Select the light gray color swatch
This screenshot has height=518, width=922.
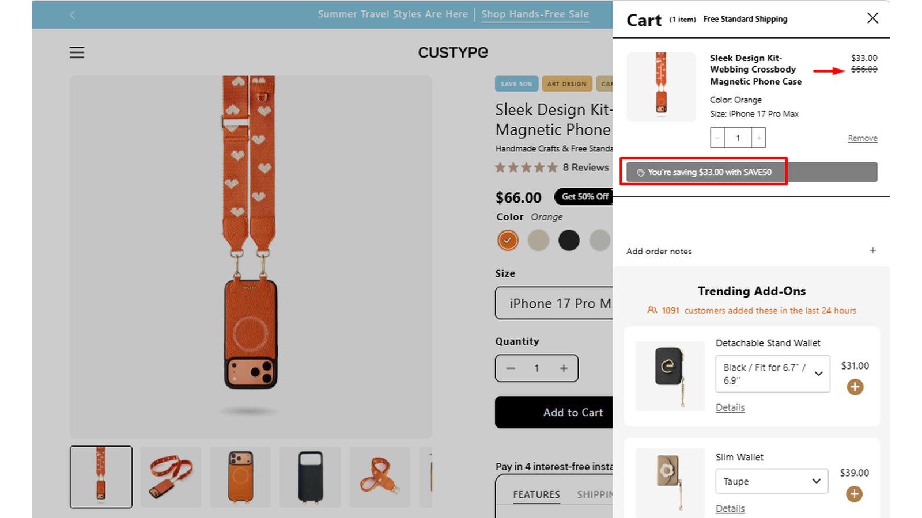[600, 240]
